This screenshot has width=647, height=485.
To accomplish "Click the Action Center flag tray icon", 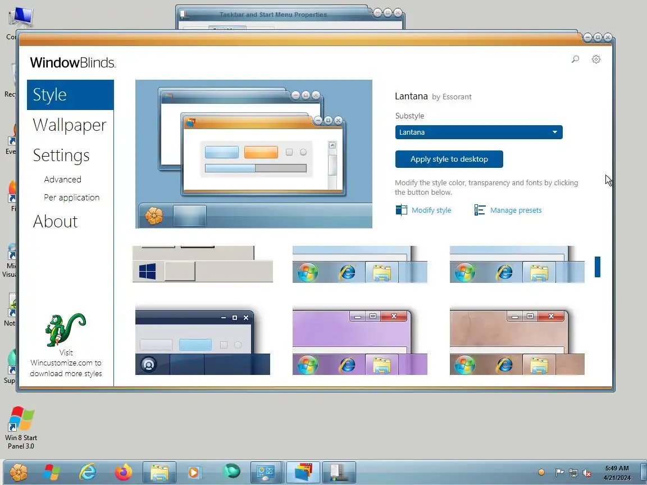I will coord(559,473).
